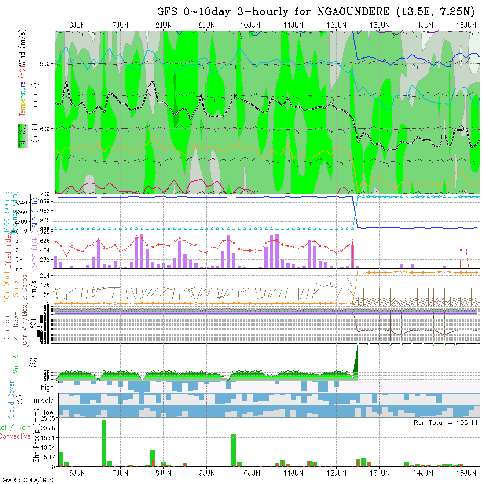This screenshot has width=484, height=484.
Task: Select 13JUN on the bottom date axis
Action: click(379, 473)
